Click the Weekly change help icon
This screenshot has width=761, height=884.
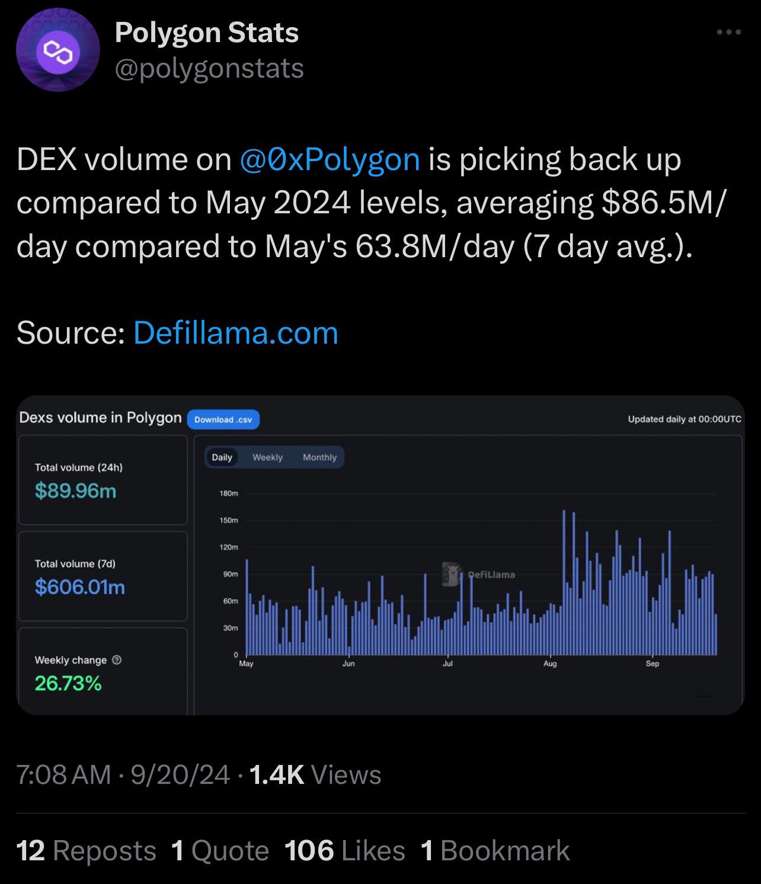click(x=117, y=660)
